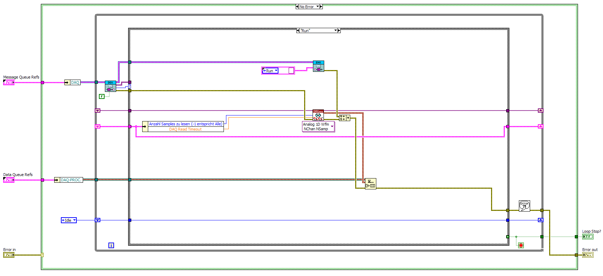Go to next case of "Run" structure
The image size is (603, 276).
coord(339,31)
